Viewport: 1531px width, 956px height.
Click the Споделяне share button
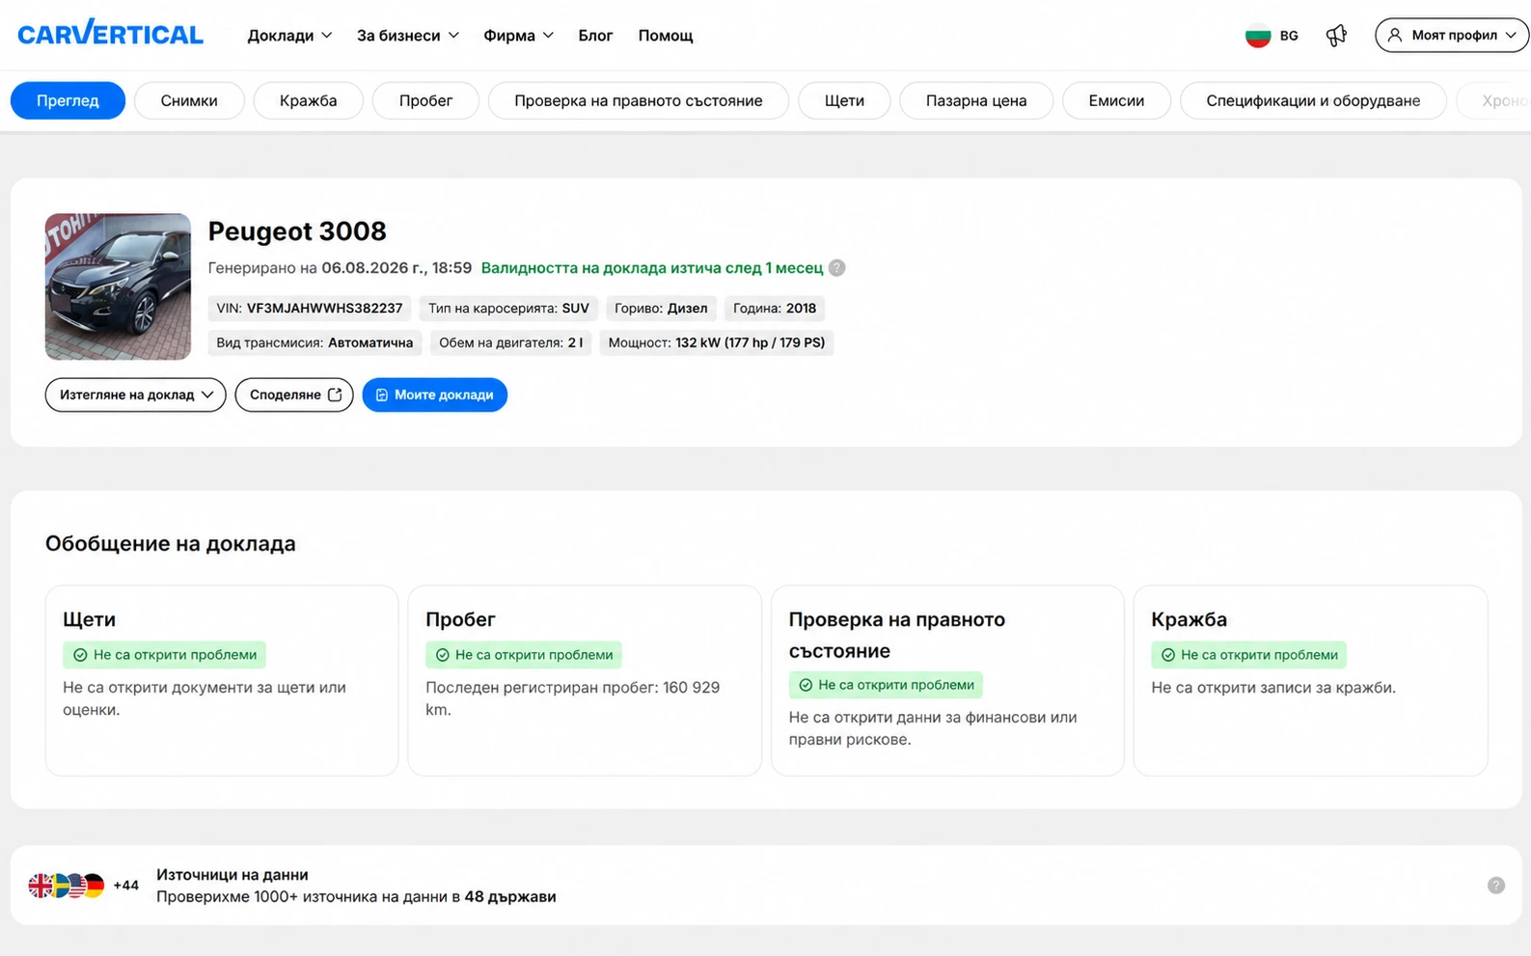pos(294,395)
